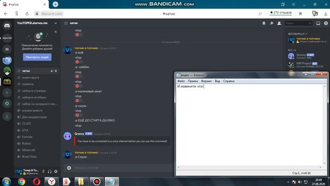Select the 'M' server icon in sidebar
Image resolution: width=330 pixels, height=186 pixels.
point(7,49)
